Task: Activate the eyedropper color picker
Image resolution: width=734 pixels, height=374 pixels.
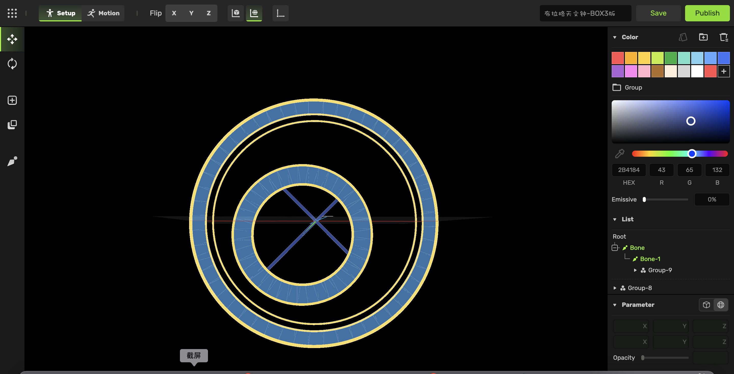Action: point(620,154)
